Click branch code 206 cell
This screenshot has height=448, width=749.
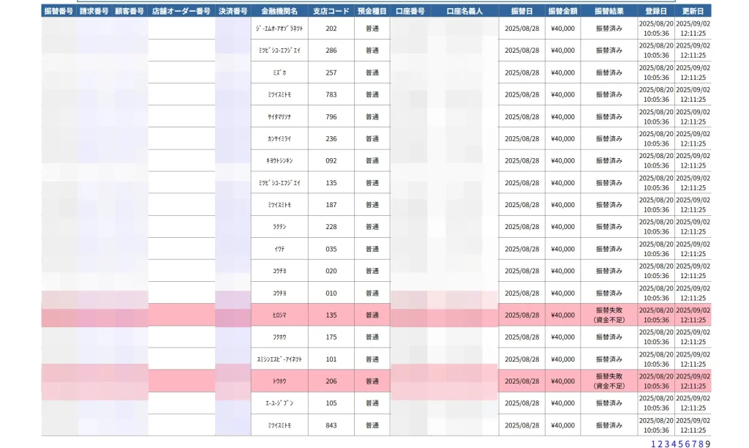[x=331, y=381]
